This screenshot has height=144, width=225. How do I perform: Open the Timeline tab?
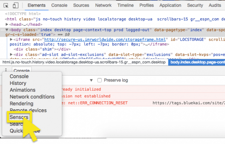(125, 5)
